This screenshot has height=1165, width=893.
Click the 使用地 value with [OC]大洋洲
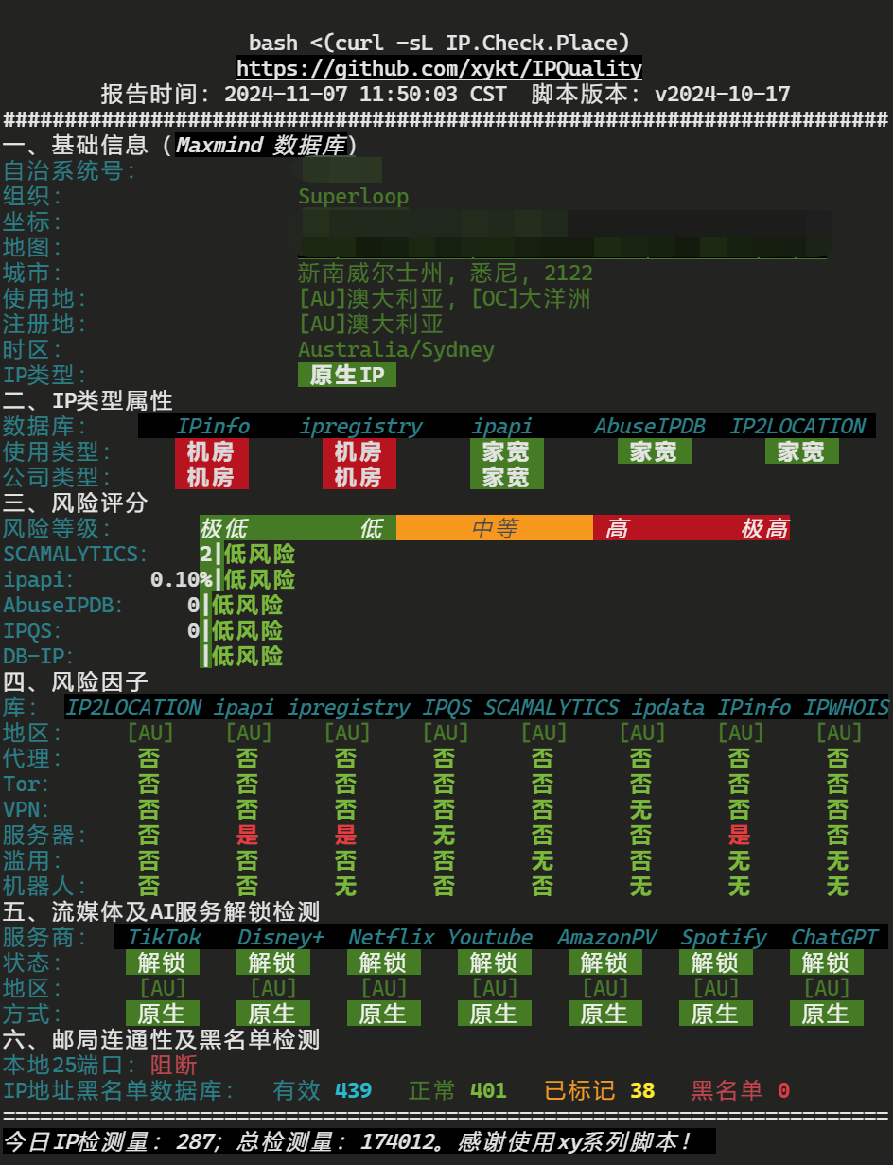tap(446, 298)
